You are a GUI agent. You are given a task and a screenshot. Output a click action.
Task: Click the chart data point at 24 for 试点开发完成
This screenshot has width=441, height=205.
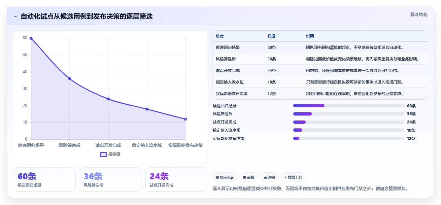[108, 99]
